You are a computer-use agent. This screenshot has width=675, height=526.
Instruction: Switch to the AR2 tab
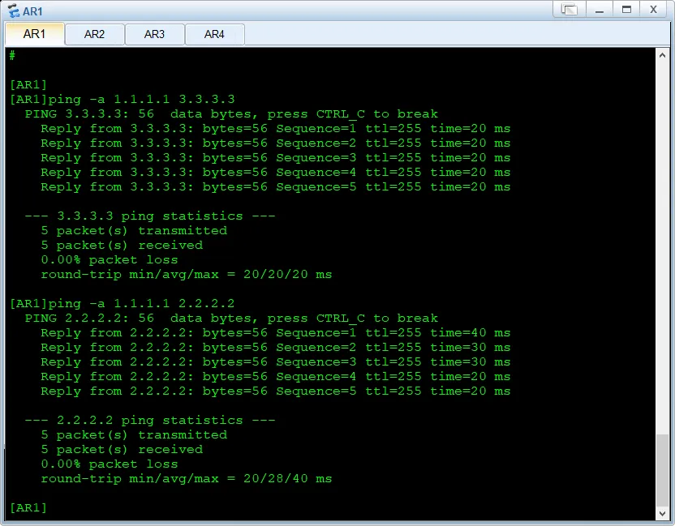click(x=94, y=34)
